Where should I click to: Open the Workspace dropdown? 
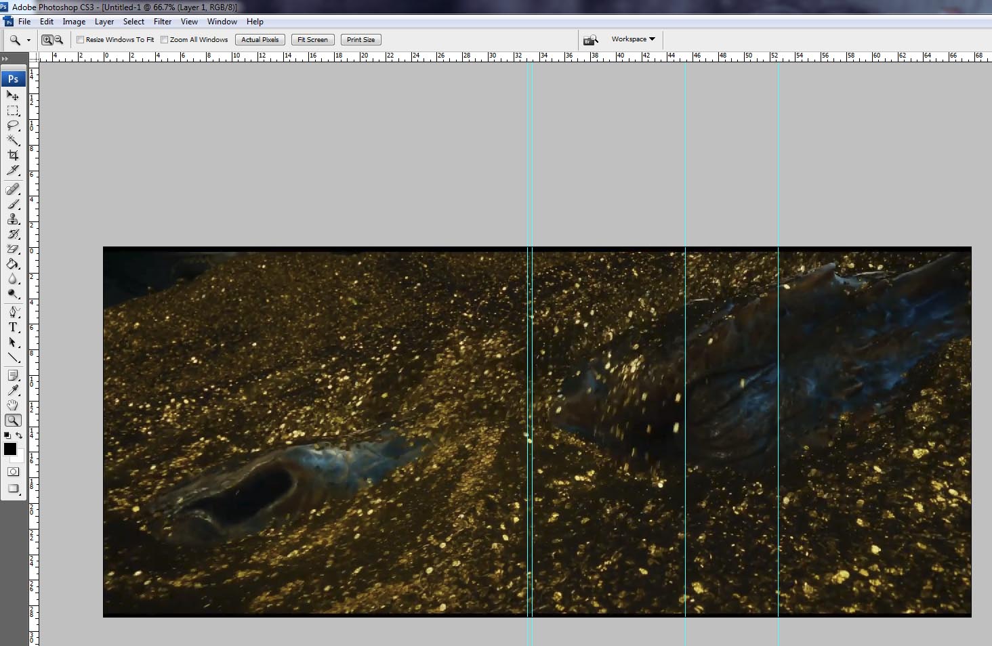633,39
